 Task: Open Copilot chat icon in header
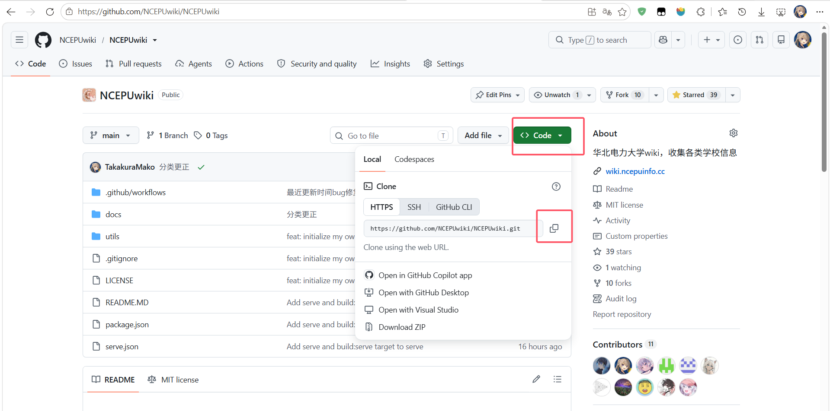(663, 40)
